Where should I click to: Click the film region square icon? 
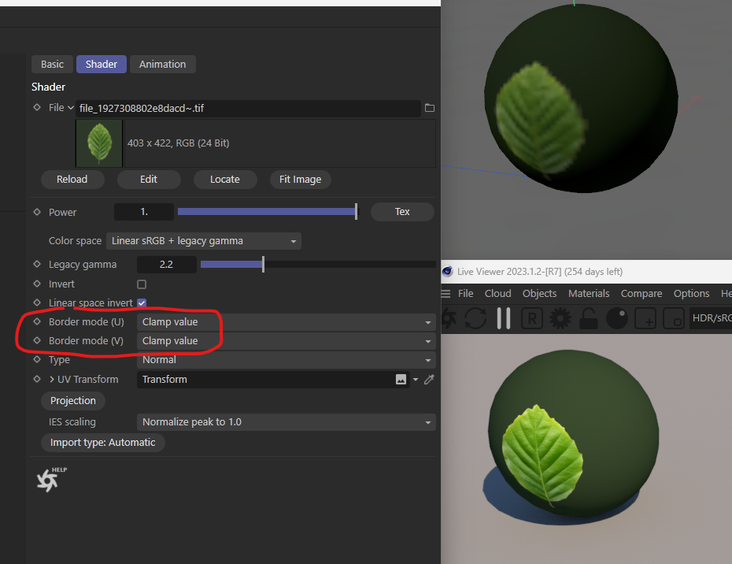(674, 319)
